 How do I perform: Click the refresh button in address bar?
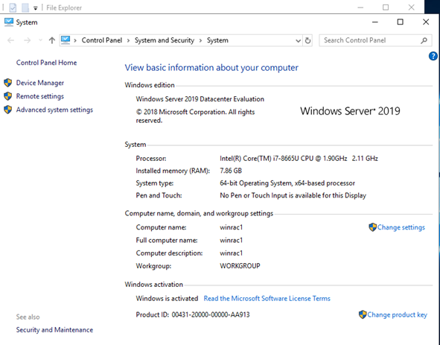[307, 40]
